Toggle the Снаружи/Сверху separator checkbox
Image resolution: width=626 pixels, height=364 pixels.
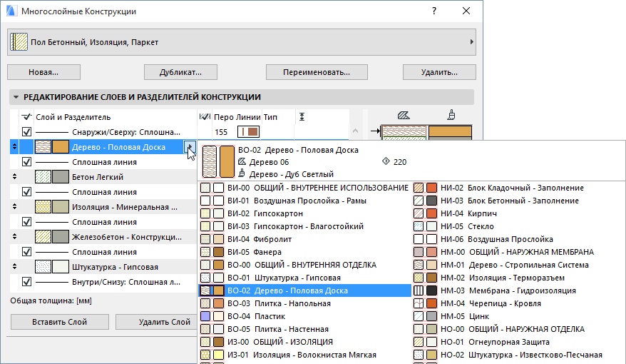click(26, 132)
